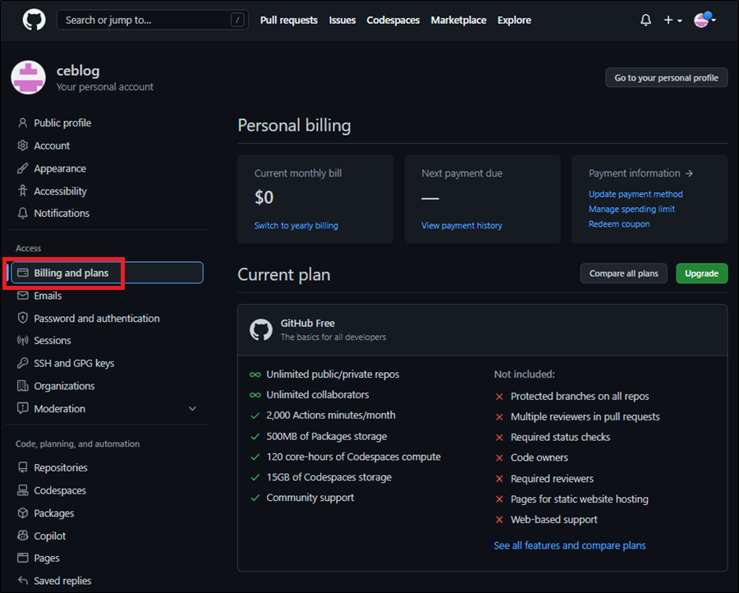Viewport: 739px width, 593px height.
Task: Click the ceblog profile avatar
Action: (28, 77)
